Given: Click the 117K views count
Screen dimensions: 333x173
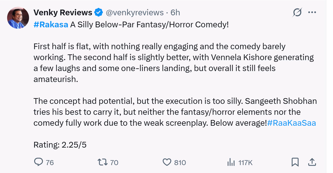Looking at the screenshot, I should click(x=245, y=163).
